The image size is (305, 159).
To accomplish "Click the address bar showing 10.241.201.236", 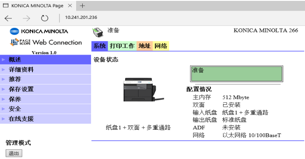I will click(x=81, y=17).
